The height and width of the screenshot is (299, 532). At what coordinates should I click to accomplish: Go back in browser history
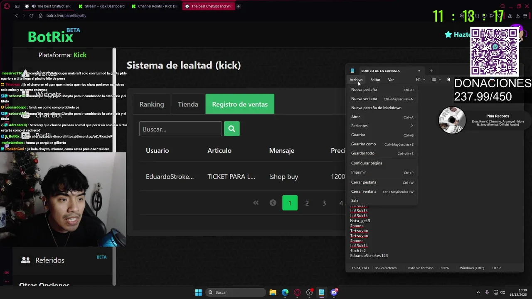tap(17, 15)
